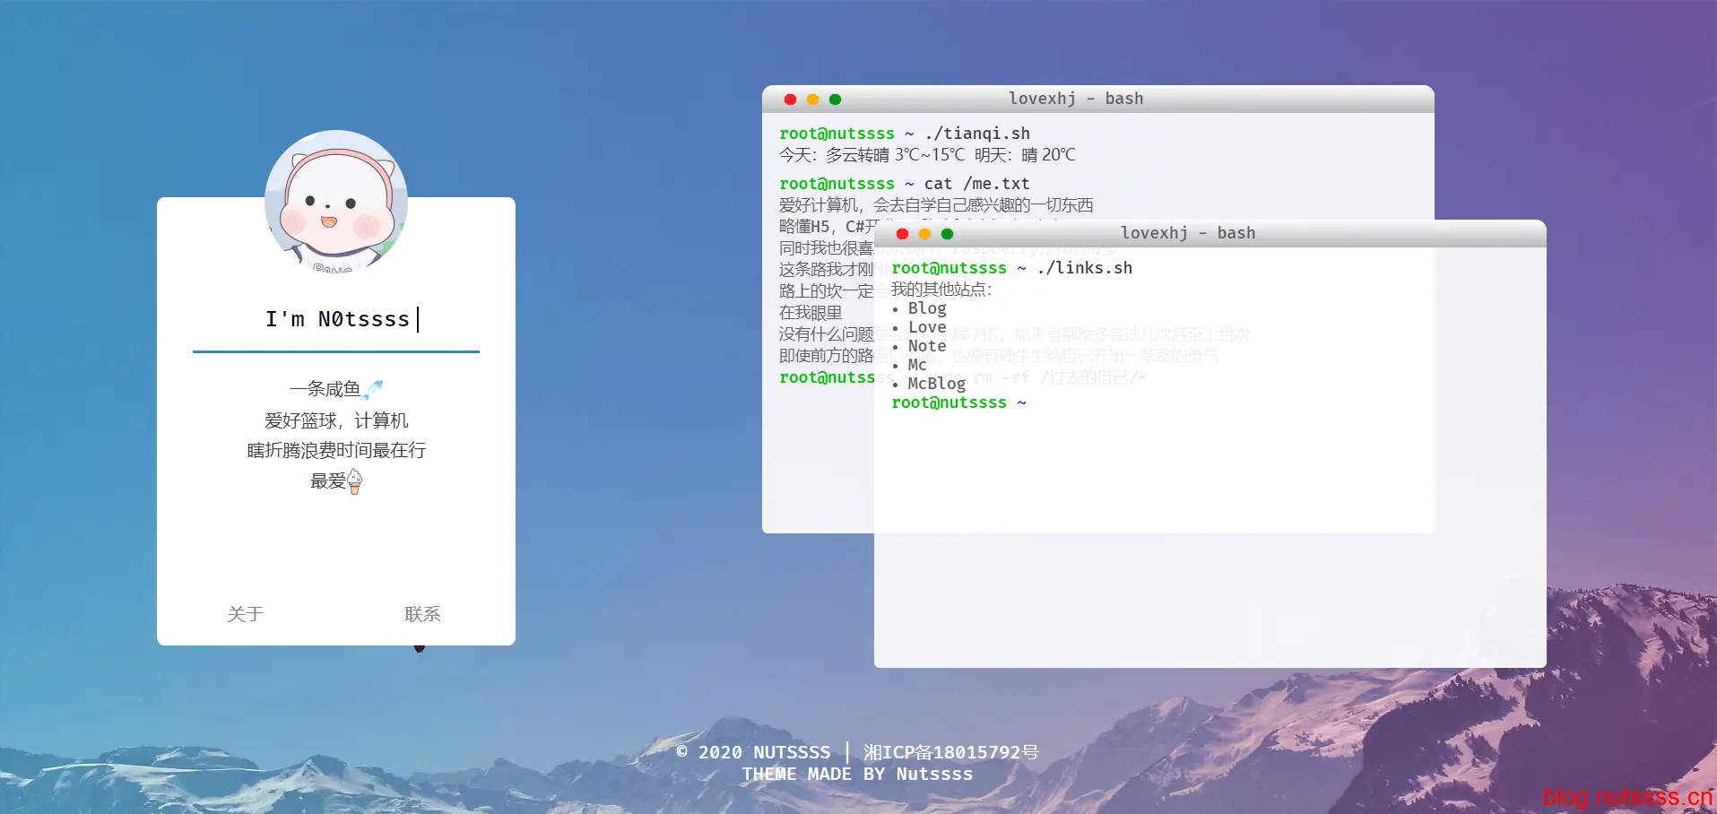Image resolution: width=1717 pixels, height=814 pixels.
Task: Click the green dot on the back terminal window
Action: coord(836,100)
